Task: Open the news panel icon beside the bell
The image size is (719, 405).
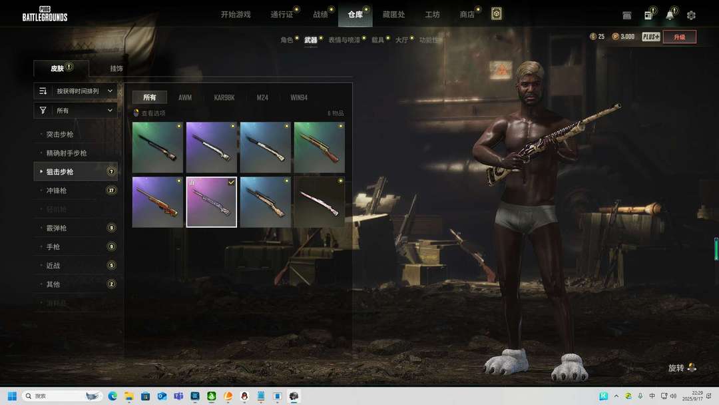Action: [648, 15]
